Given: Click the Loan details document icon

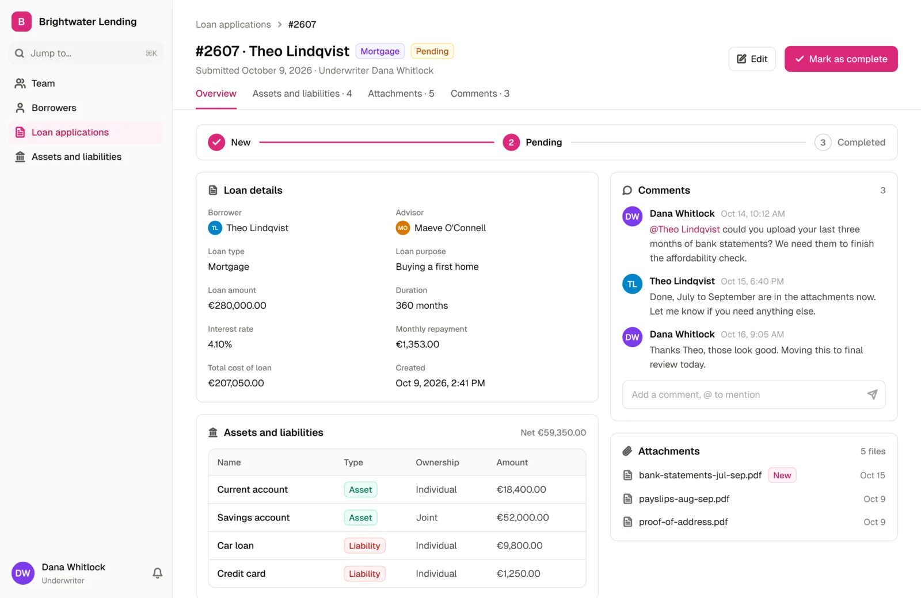Looking at the screenshot, I should [213, 190].
